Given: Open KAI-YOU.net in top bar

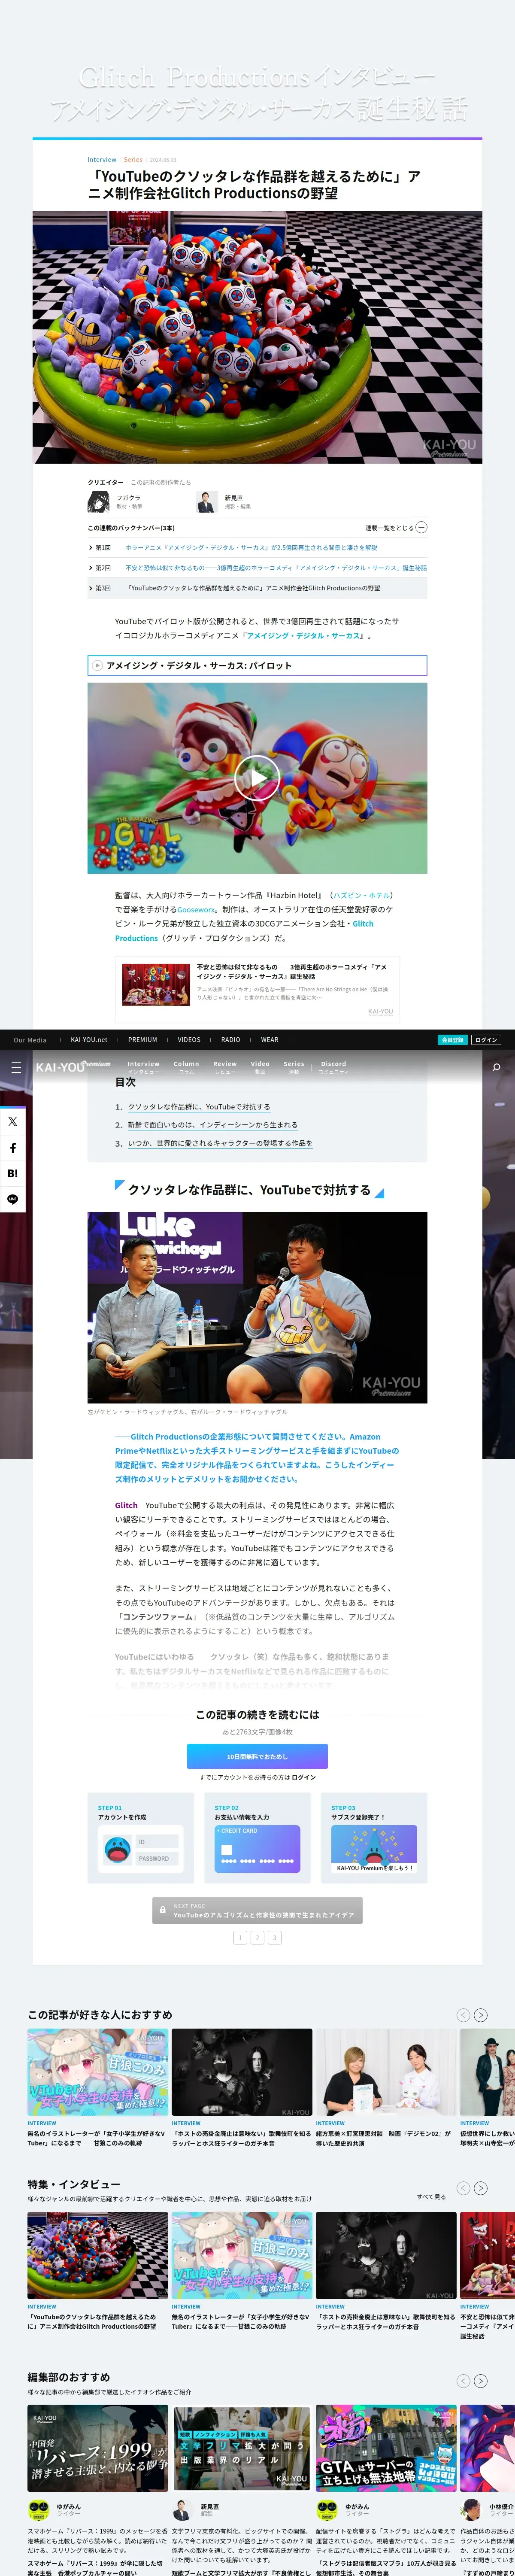Looking at the screenshot, I should (89, 1040).
